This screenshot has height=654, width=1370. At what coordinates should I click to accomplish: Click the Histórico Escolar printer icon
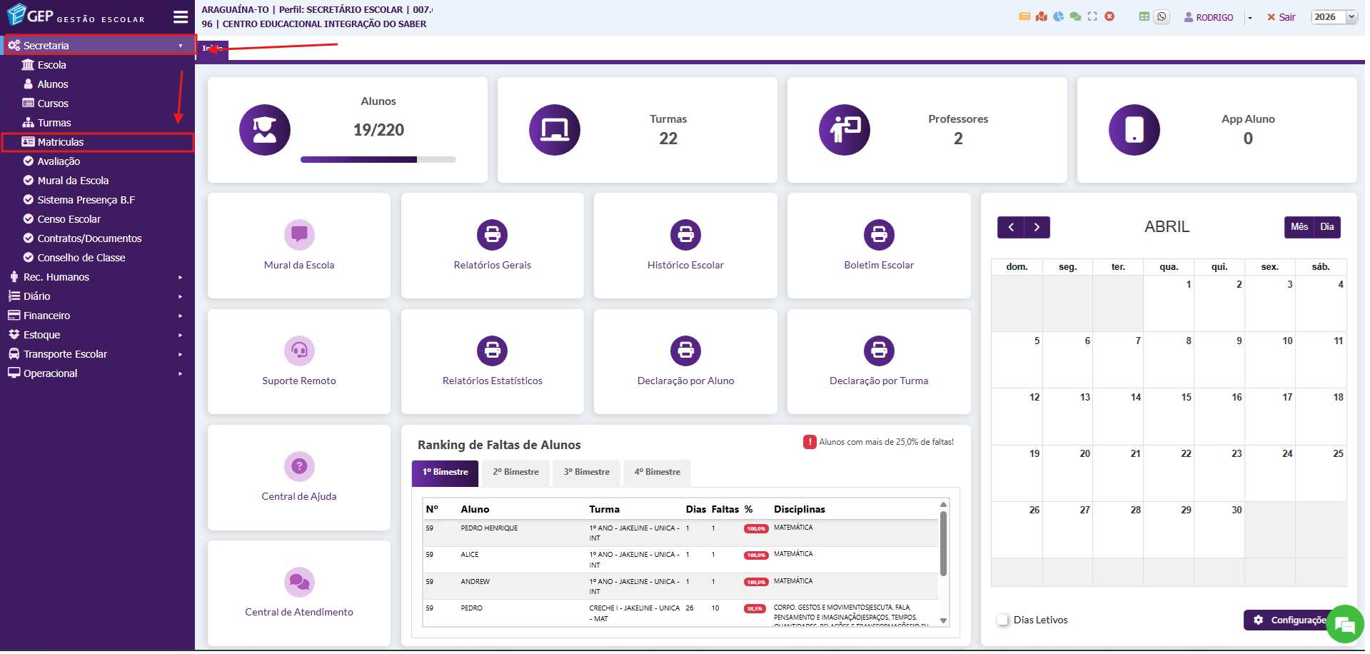[685, 235]
